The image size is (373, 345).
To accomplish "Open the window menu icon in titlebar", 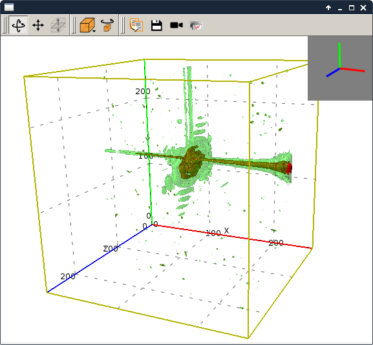I will [x=9, y=7].
